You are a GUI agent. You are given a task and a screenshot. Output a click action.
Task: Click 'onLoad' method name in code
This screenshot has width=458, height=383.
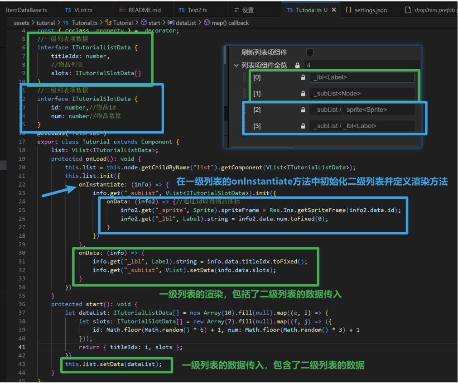point(96,159)
